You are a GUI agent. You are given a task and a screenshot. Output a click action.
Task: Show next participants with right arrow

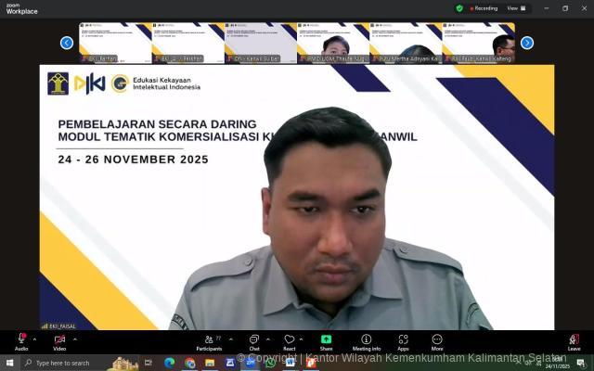pos(527,43)
